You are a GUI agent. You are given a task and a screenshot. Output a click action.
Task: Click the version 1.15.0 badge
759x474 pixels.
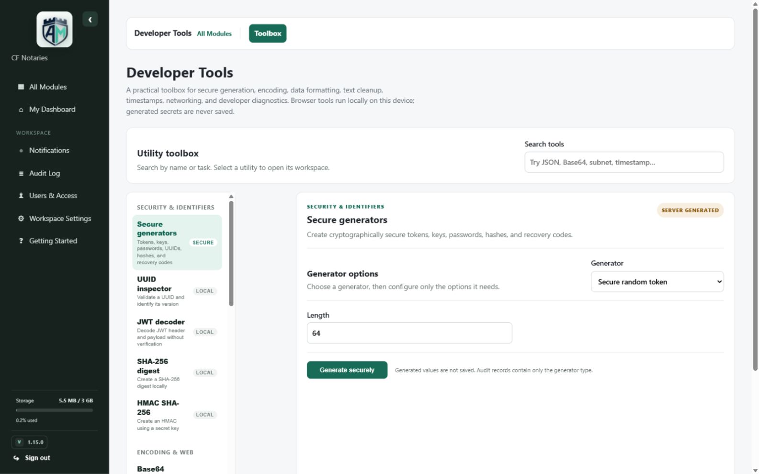30,442
